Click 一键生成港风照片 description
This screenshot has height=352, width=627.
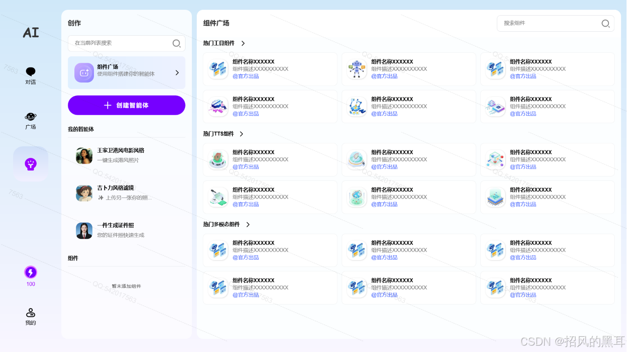pos(118,160)
